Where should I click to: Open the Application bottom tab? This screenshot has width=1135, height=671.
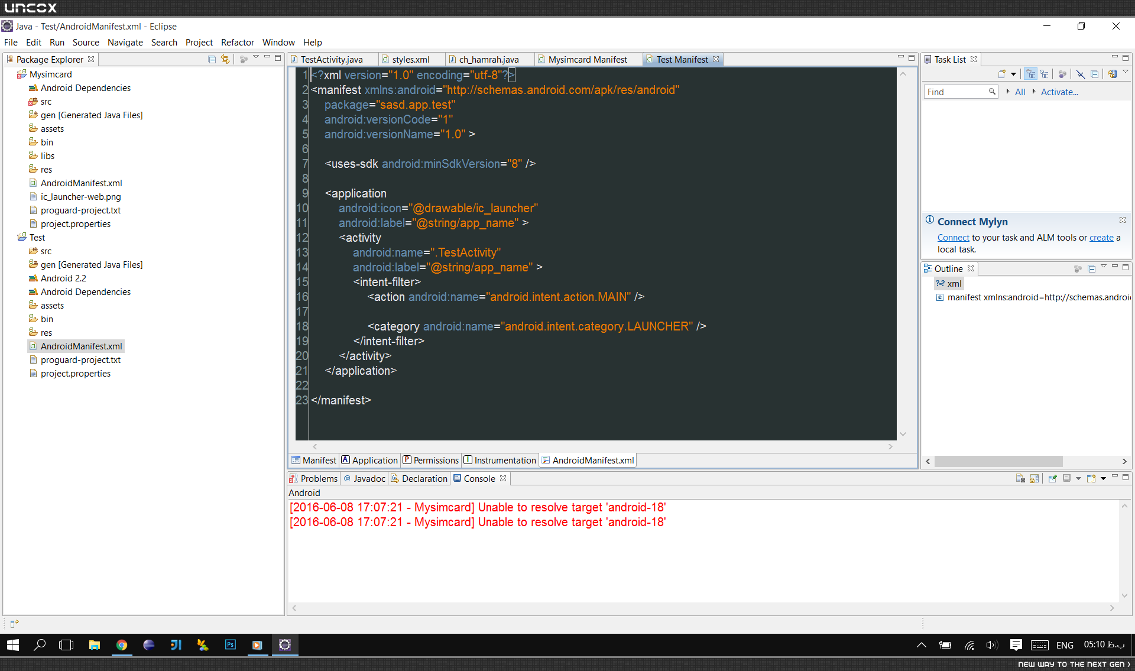(369, 460)
